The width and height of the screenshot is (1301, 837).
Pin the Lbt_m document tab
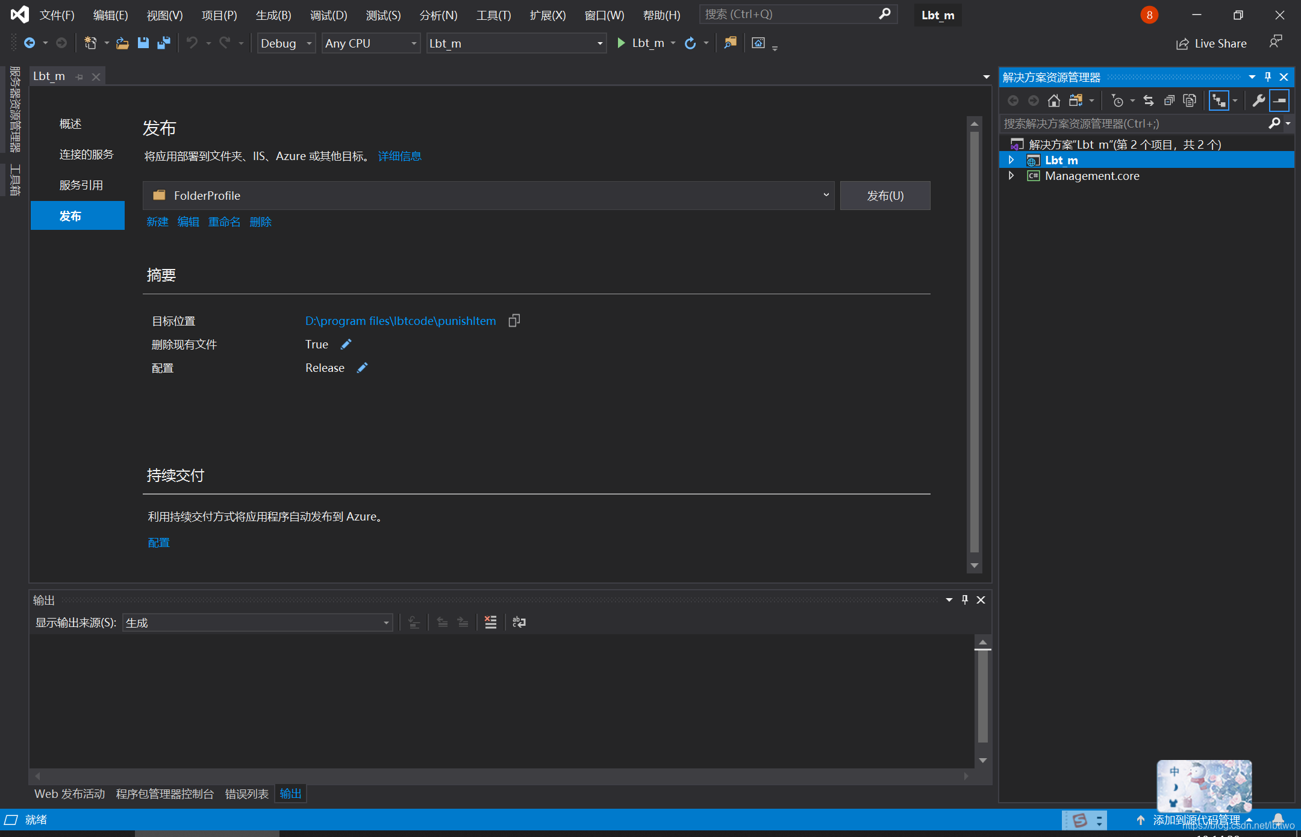click(x=80, y=76)
